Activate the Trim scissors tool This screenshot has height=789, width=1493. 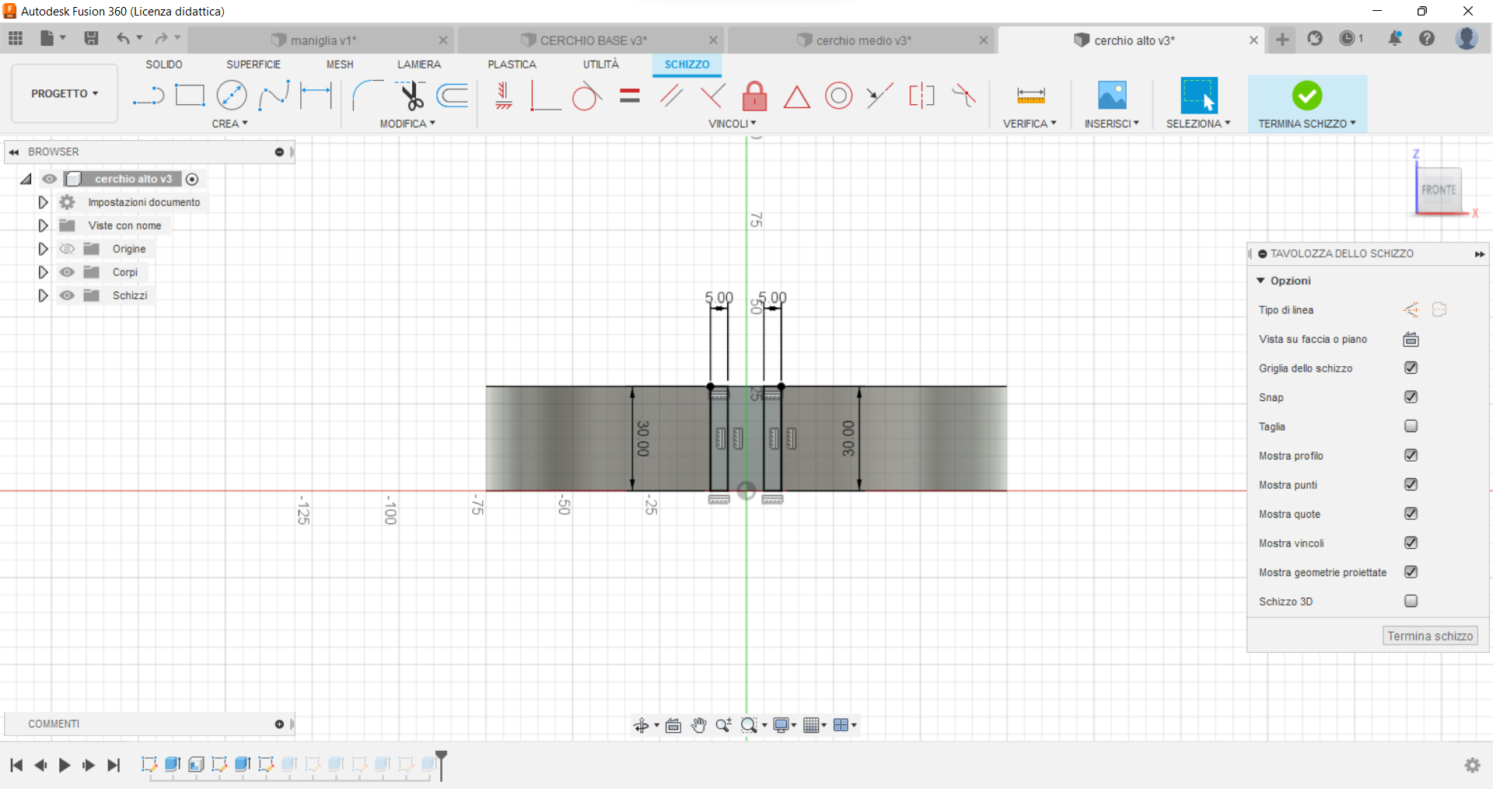coord(411,97)
